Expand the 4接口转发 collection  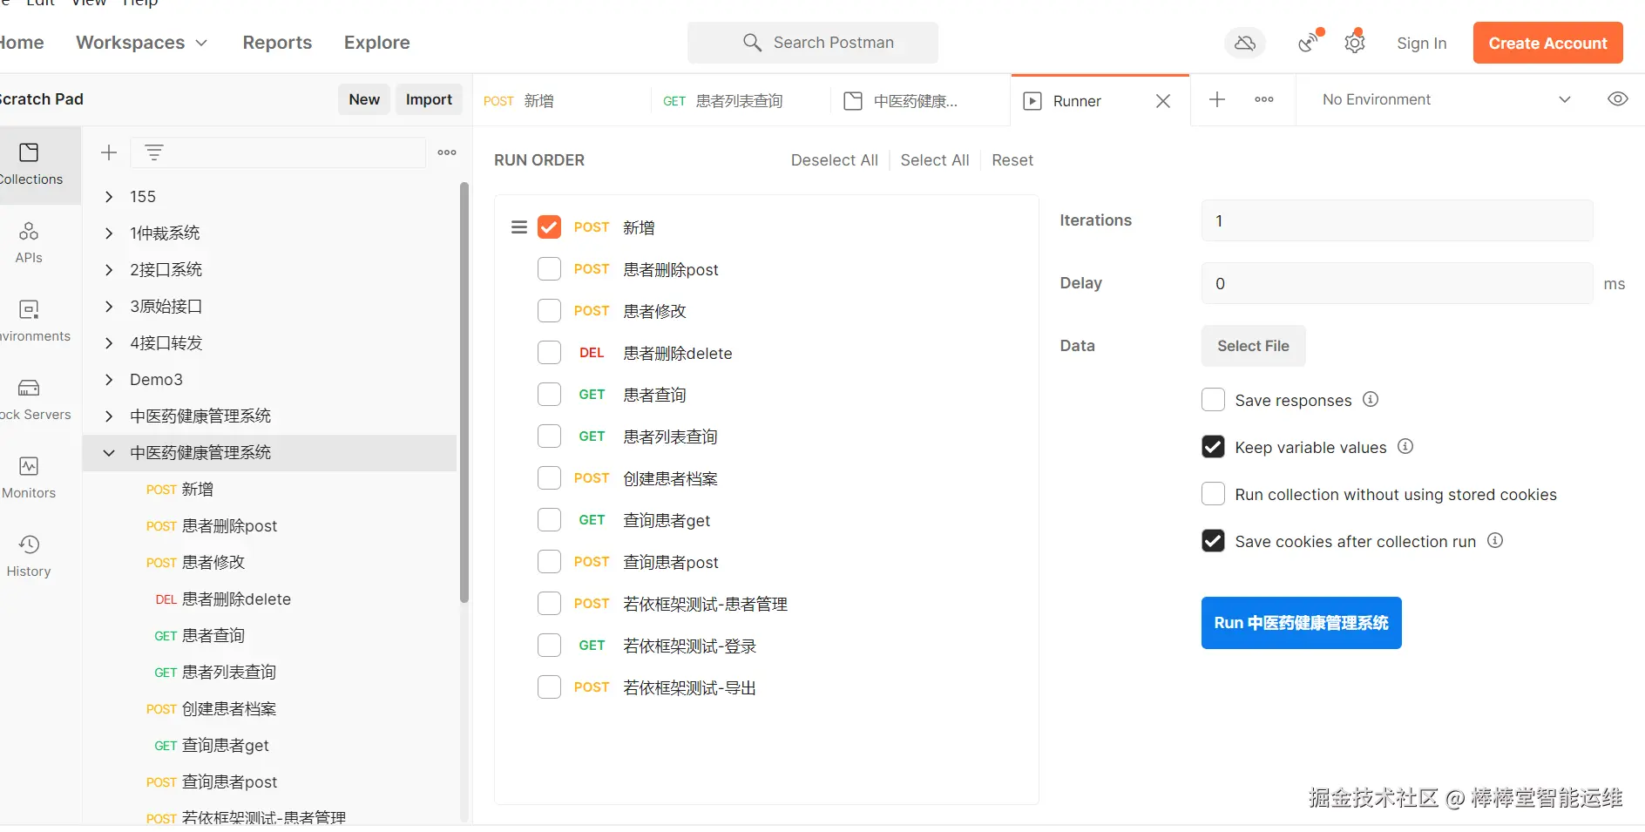[x=109, y=343]
